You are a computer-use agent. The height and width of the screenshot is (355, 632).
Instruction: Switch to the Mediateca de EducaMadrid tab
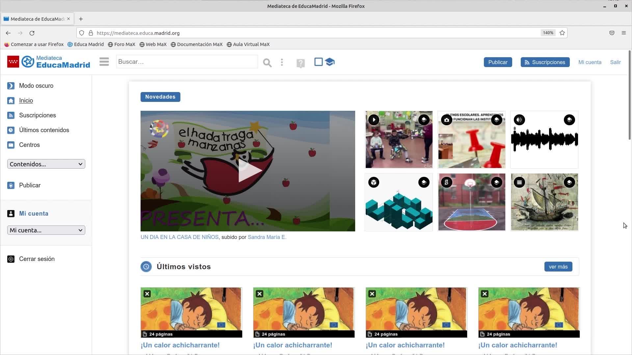coord(37,19)
